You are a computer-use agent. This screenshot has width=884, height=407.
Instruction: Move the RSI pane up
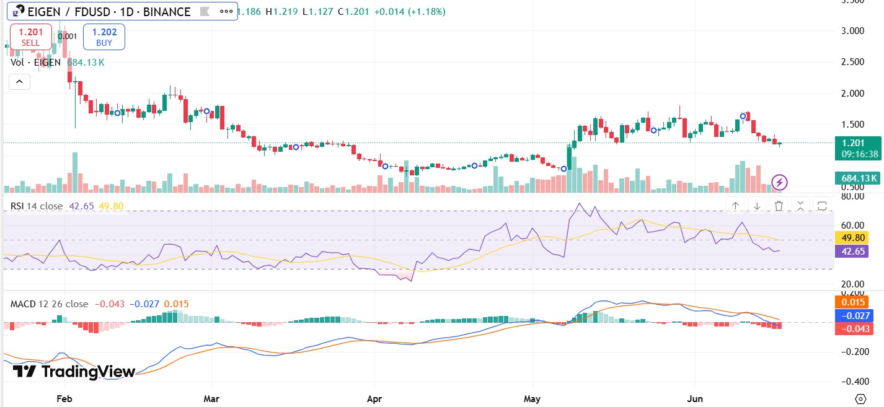tap(735, 206)
